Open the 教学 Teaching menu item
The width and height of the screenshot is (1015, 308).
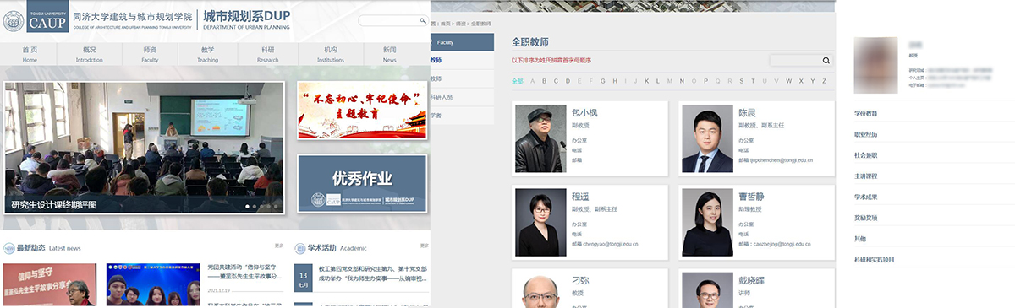pos(208,54)
